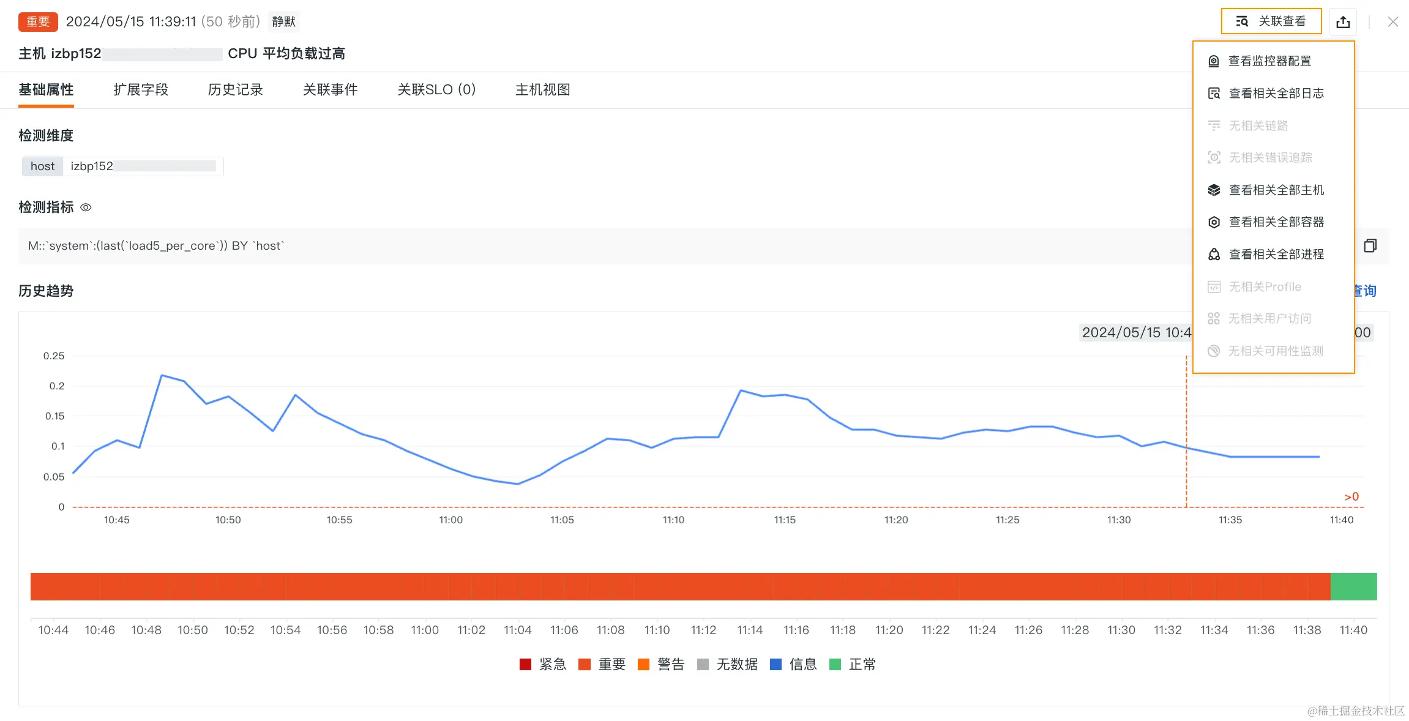Image resolution: width=1409 pixels, height=721 pixels.
Task: Switch to 关联事件 tab
Action: click(x=330, y=90)
